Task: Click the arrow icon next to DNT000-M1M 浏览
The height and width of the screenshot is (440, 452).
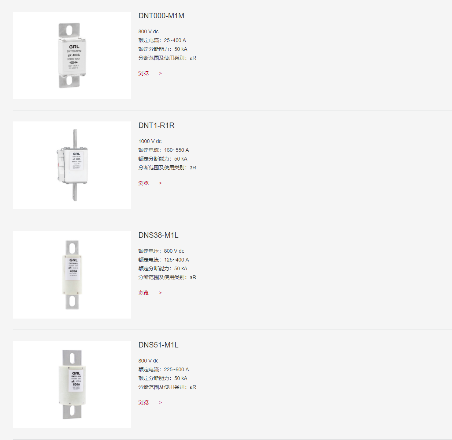Action: 160,74
